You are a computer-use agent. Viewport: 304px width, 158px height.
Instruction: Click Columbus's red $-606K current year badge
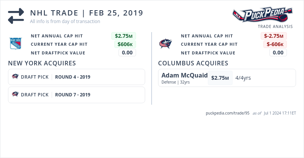pos(275,44)
